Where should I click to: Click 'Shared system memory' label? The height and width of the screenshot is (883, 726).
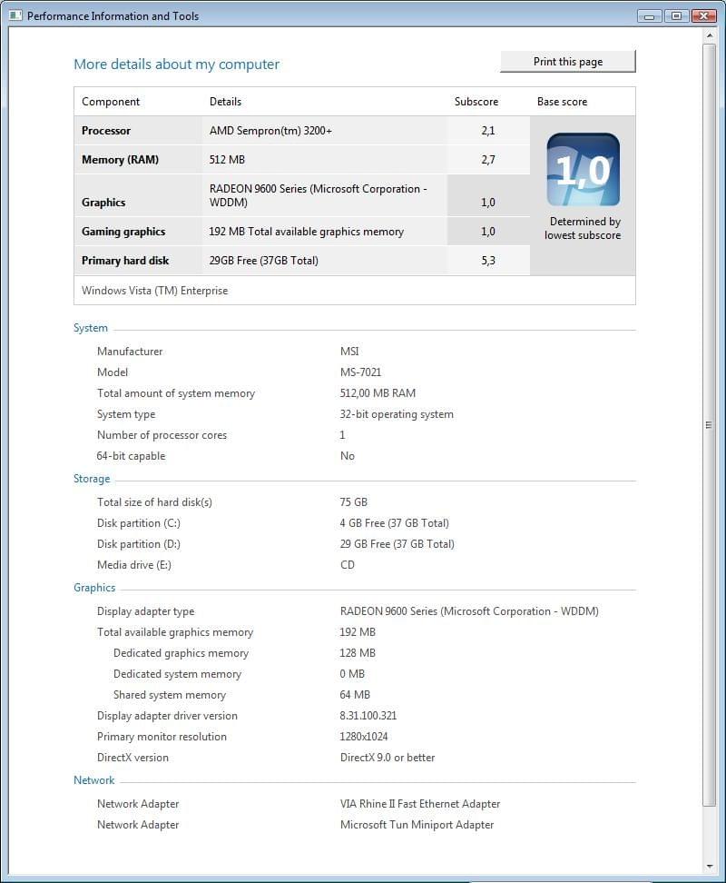click(170, 694)
